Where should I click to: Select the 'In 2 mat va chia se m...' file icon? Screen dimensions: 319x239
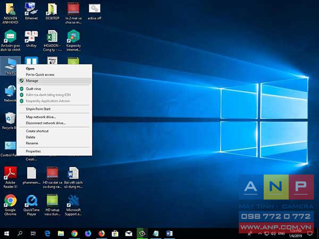(x=73, y=13)
